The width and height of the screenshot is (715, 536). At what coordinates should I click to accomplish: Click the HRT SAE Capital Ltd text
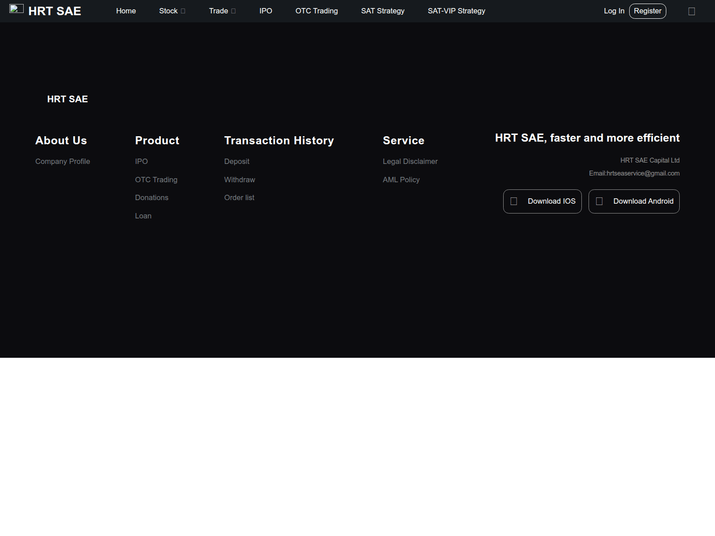coord(650,160)
